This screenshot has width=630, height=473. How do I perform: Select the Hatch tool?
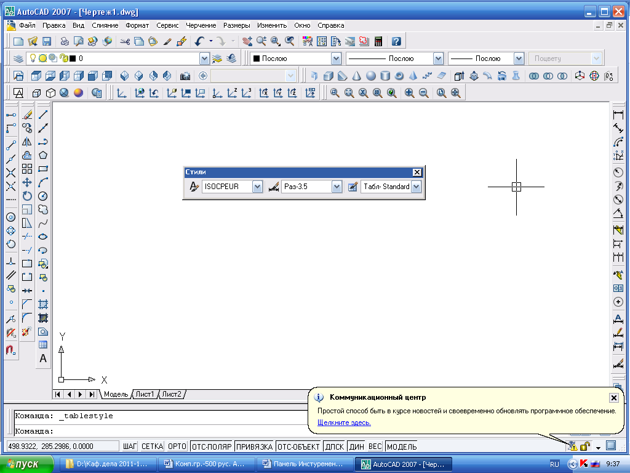click(43, 304)
